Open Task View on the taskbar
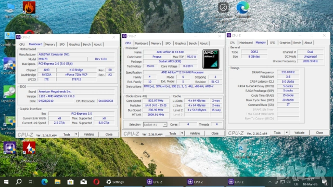 click(31, 182)
